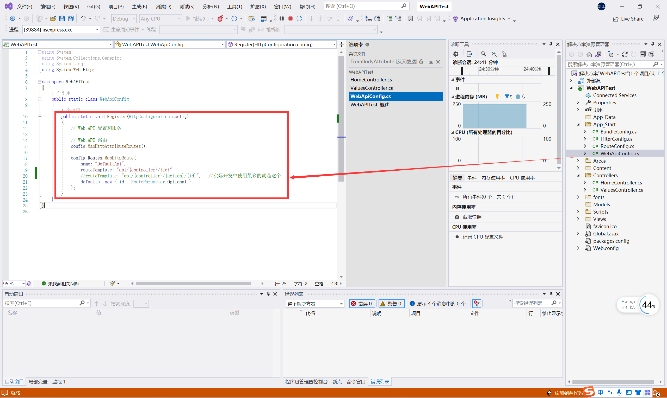Toggle the Errors 0 filter
This screenshot has height=398, width=667.
[362, 303]
